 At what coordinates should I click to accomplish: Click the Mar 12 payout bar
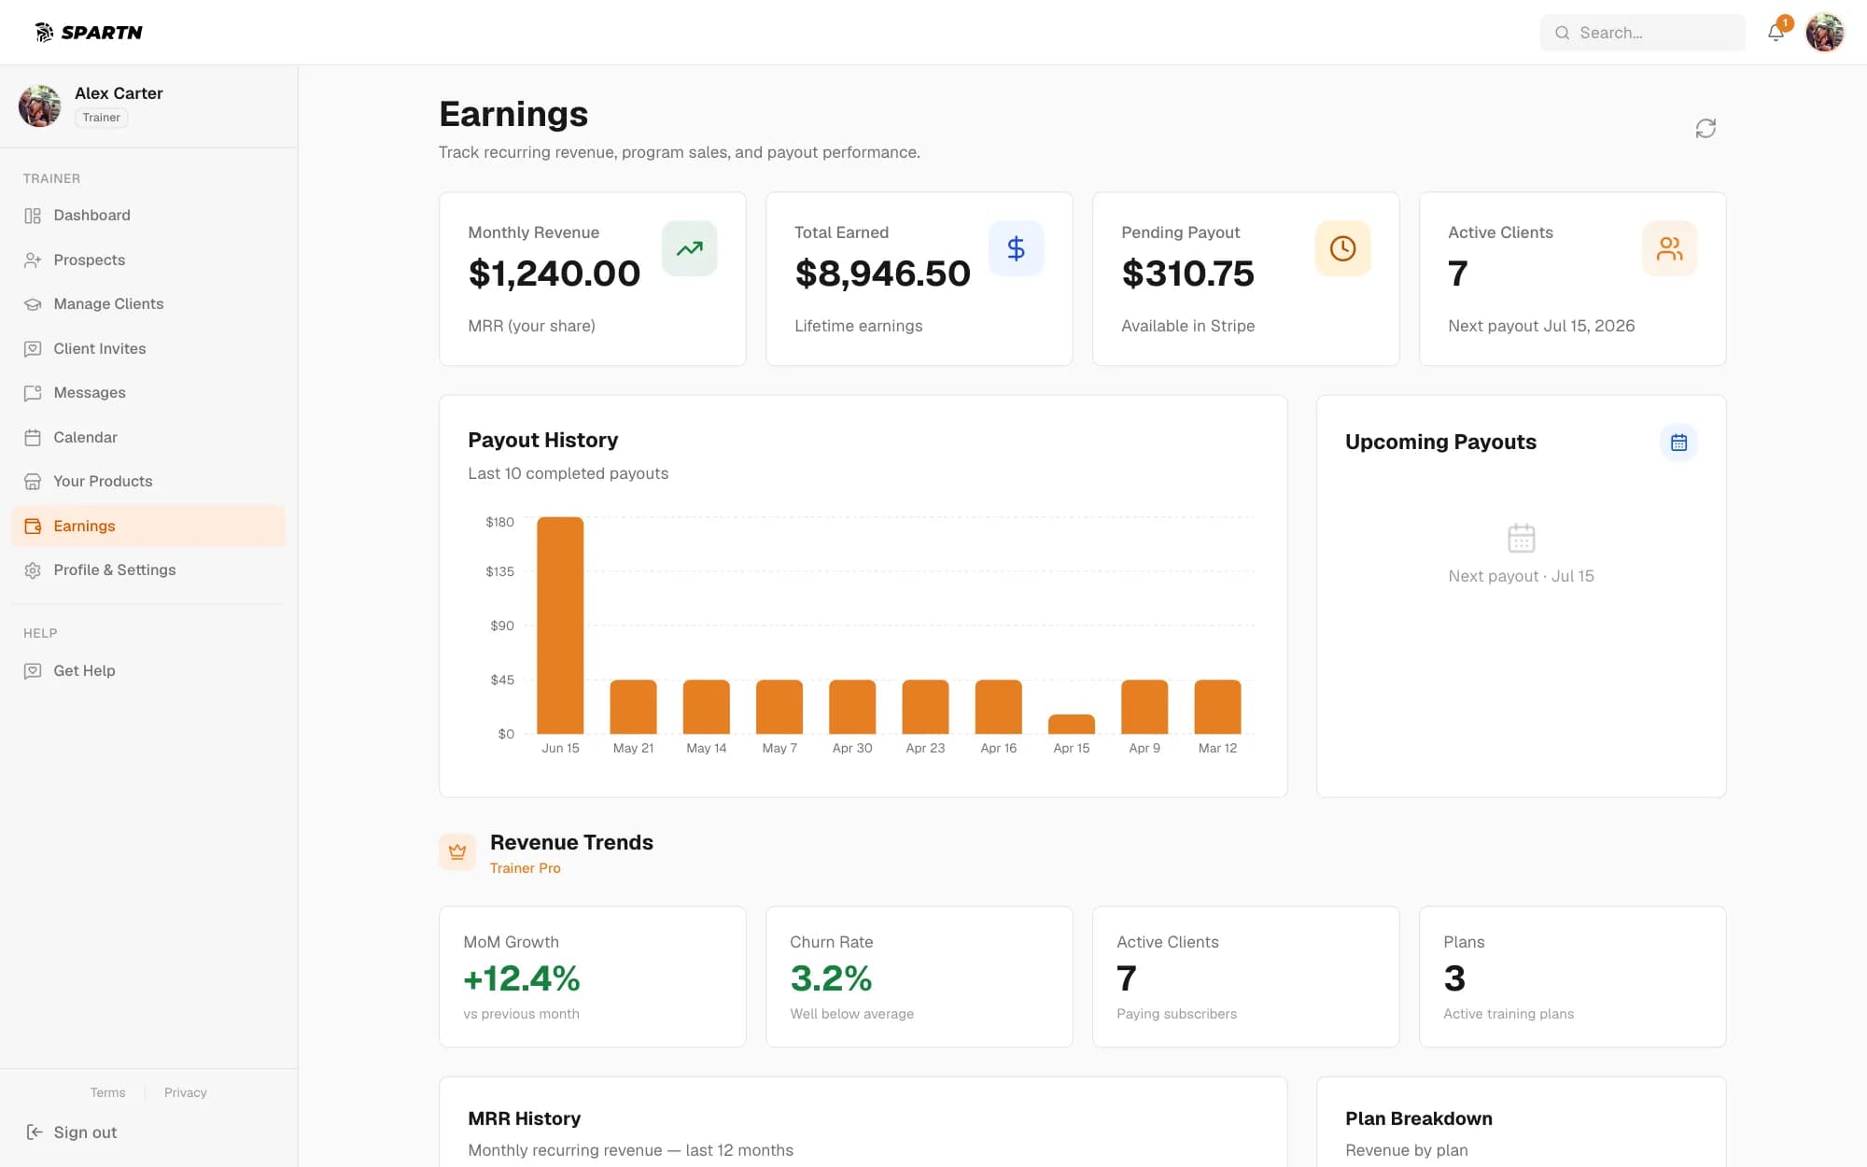tap(1217, 707)
